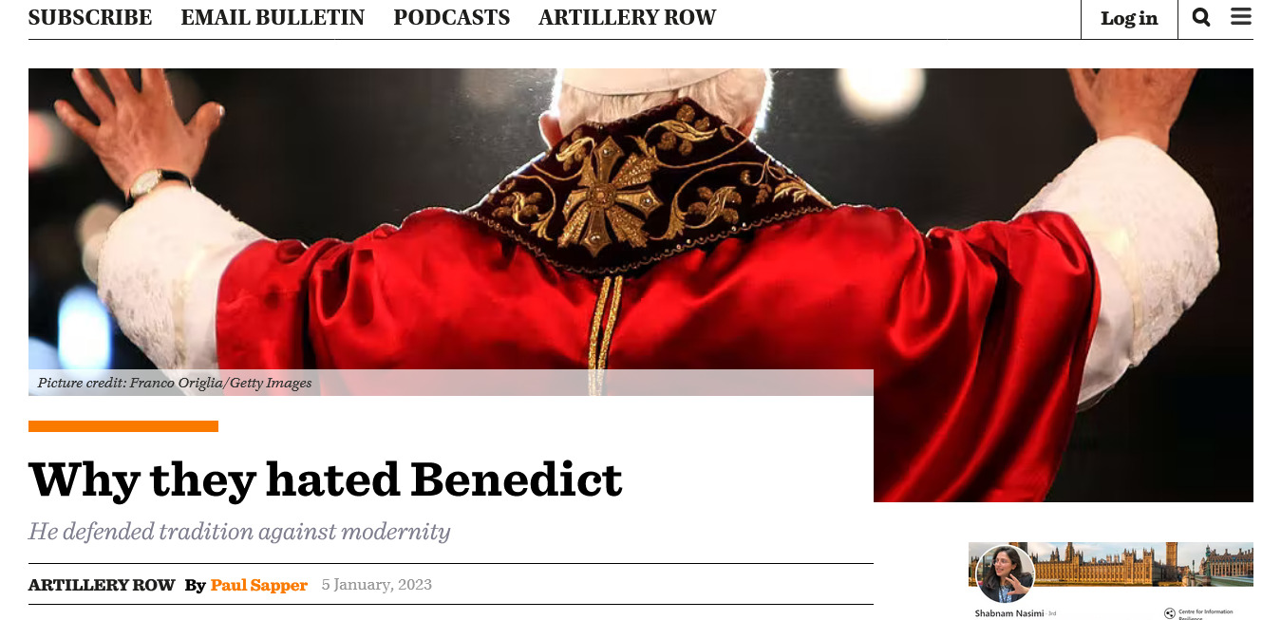This screenshot has height=620, width=1281.
Task: Click the 5 January, 2023 publication date
Action: point(377,584)
